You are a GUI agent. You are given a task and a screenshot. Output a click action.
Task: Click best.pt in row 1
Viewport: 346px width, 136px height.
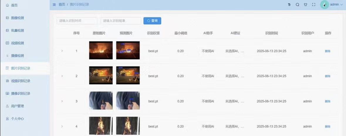click(153, 51)
